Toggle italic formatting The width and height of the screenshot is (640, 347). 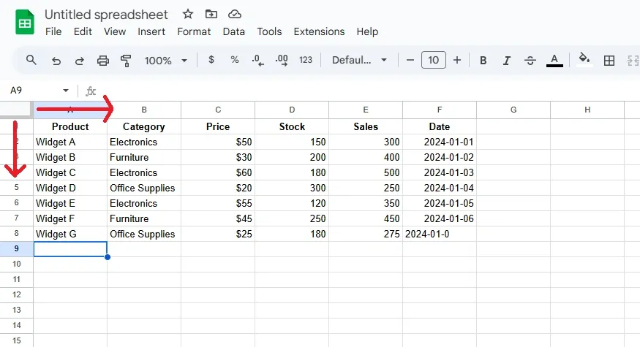pyautogui.click(x=507, y=60)
